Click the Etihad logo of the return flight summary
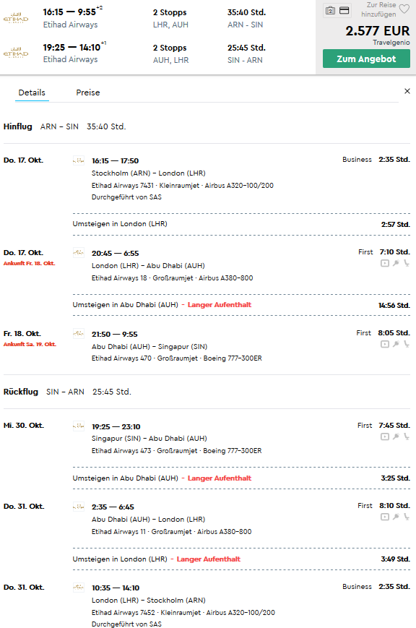 (16, 53)
